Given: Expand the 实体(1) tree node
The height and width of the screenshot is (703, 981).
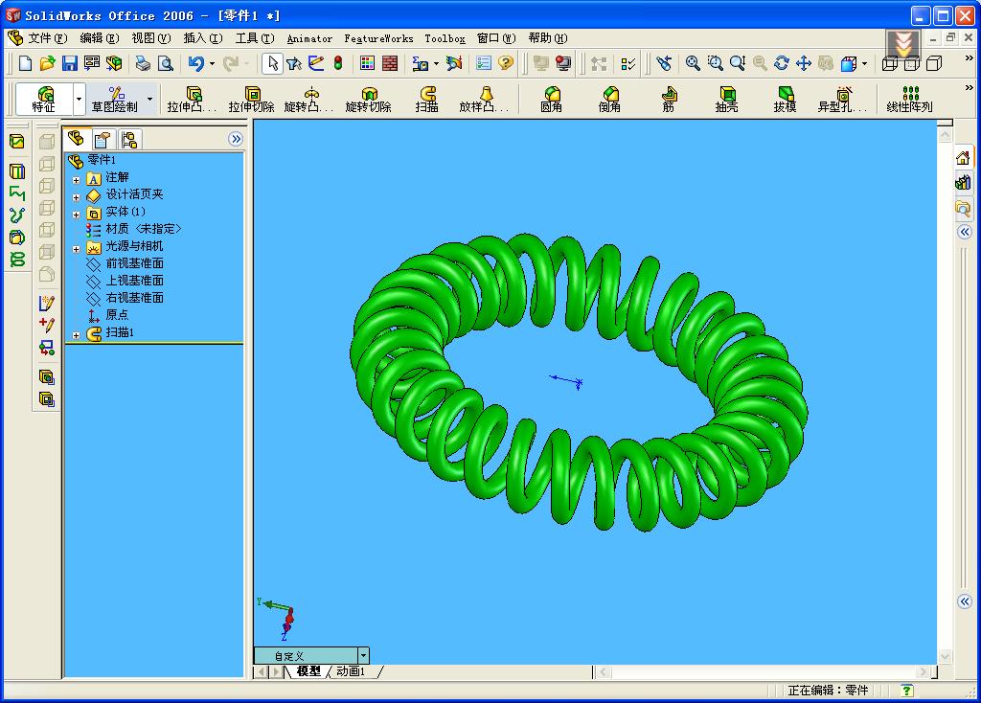Looking at the screenshot, I should (x=77, y=215).
